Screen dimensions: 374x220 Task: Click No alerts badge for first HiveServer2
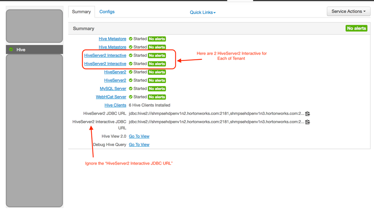[x=157, y=72]
